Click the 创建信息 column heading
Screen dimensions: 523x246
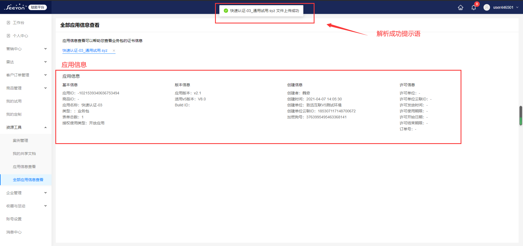[295, 85]
